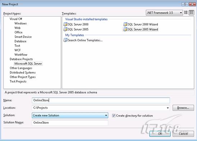Expand the Location path dropdown arrow
This screenshot has width=197, height=141.
coord(168,108)
